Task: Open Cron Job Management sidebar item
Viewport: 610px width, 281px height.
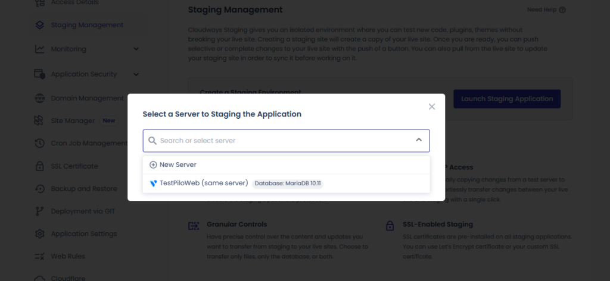Action: point(89,143)
